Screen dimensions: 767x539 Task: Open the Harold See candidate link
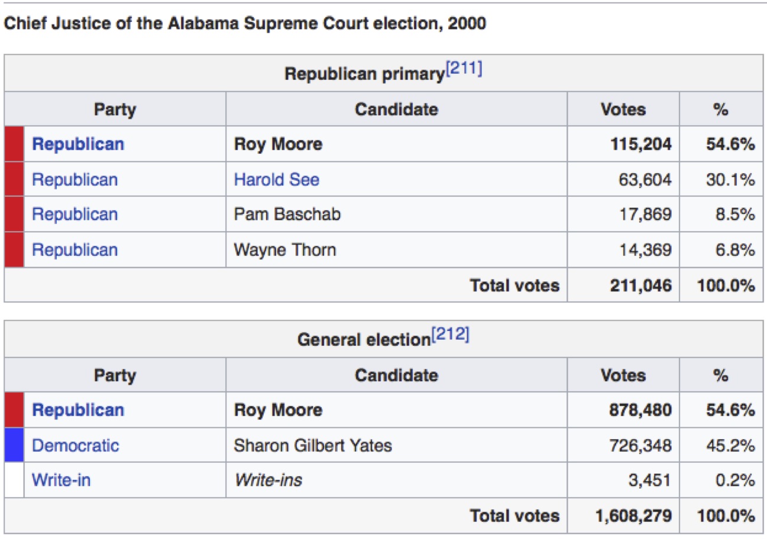276,180
